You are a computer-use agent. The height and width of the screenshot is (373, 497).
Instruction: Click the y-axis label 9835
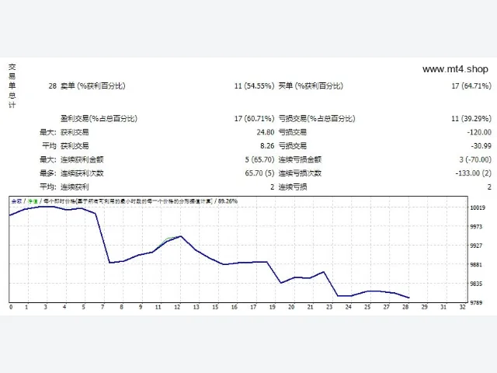click(476, 284)
